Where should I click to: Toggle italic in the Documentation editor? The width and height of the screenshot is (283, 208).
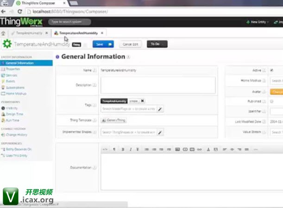(131, 149)
